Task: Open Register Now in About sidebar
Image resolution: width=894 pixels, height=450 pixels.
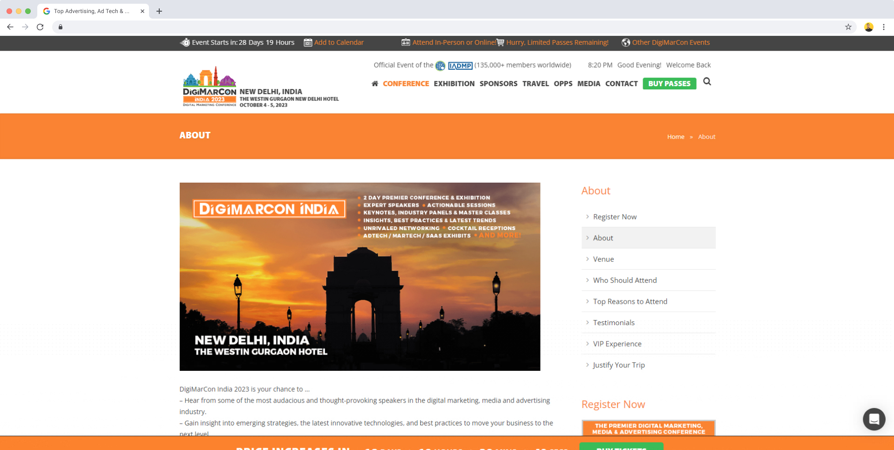Action: tap(615, 217)
